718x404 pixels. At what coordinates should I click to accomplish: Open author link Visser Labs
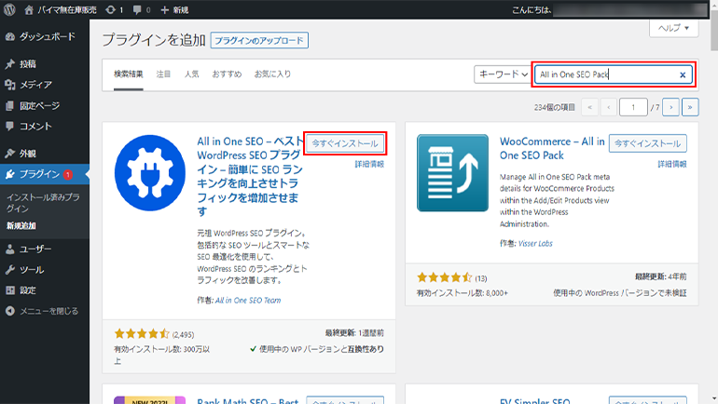pos(535,244)
